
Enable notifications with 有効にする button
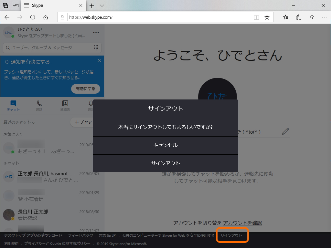[85, 89]
